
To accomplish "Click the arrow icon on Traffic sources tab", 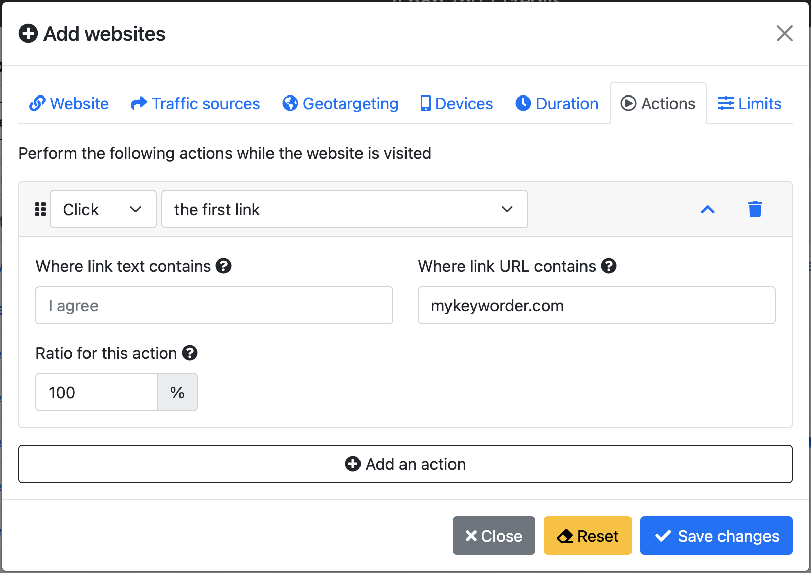I will (138, 103).
